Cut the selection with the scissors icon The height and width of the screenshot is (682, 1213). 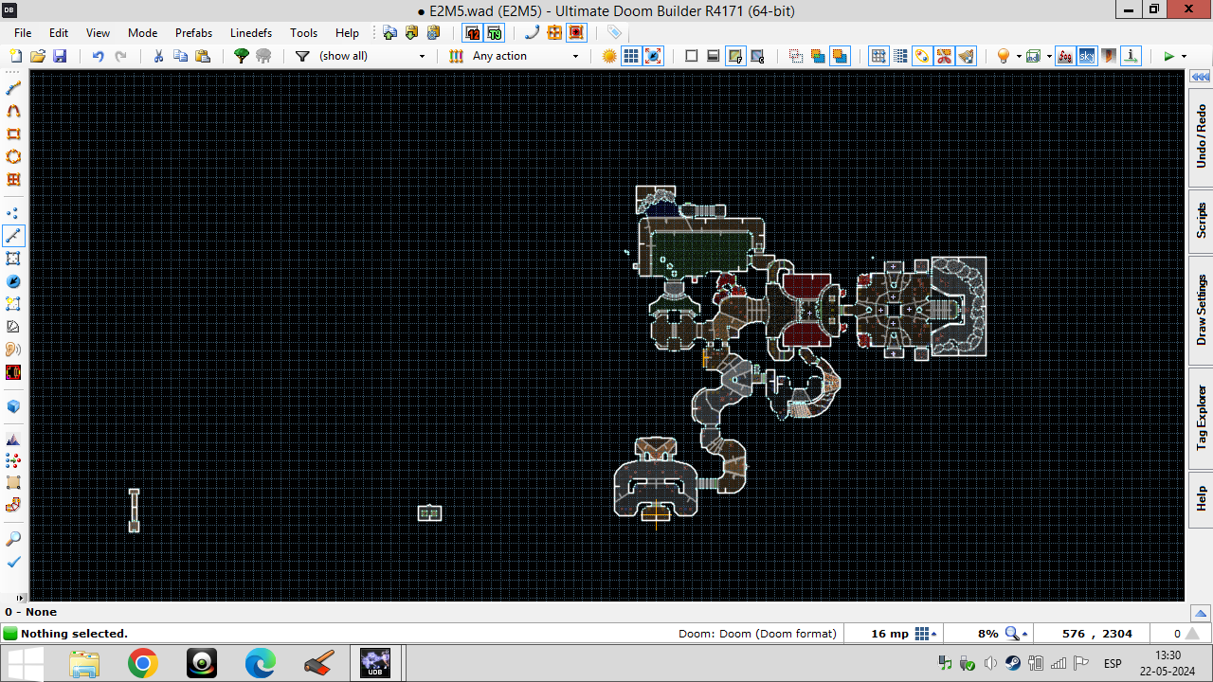[x=158, y=57]
